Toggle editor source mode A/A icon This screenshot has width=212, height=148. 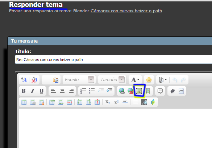[x=24, y=80]
